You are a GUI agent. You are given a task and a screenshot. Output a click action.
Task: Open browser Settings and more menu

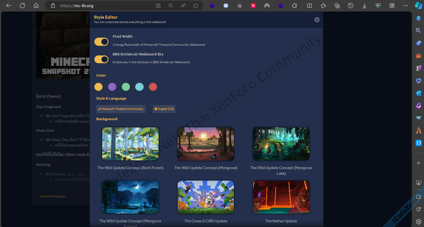[x=405, y=6]
